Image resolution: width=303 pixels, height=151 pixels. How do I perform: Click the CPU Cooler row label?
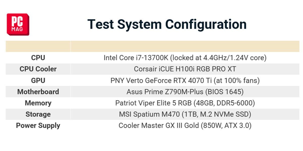point(38,69)
